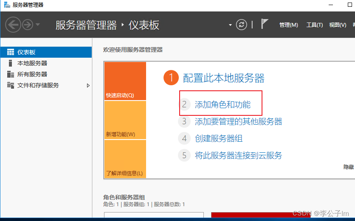Viewport: 355px width, 221px height.
Task: Open the notifications flag icon
Action: (264, 24)
